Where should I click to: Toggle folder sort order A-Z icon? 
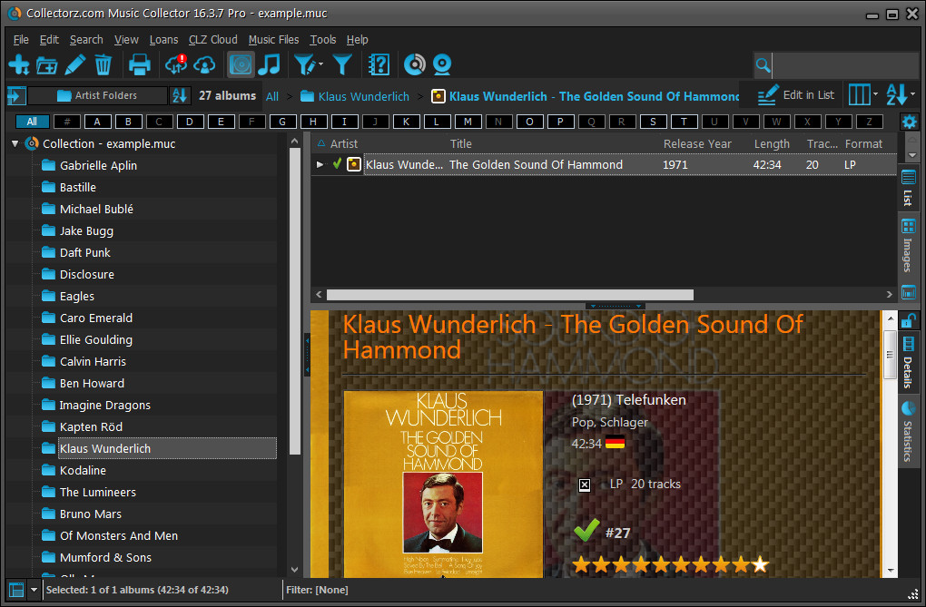point(180,95)
